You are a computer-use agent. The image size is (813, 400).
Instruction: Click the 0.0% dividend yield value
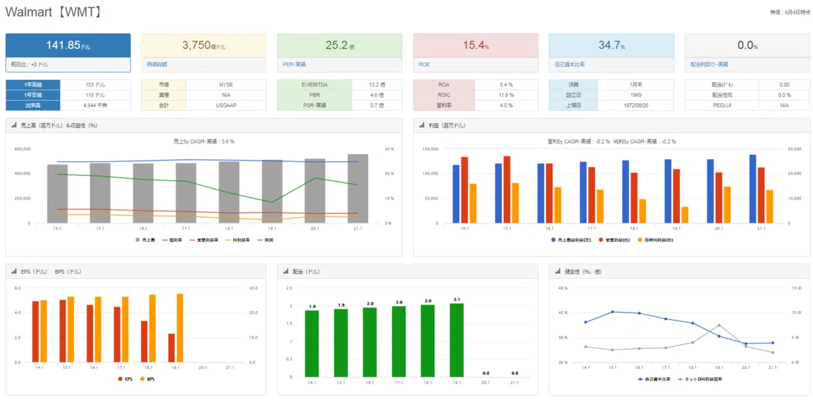point(747,45)
